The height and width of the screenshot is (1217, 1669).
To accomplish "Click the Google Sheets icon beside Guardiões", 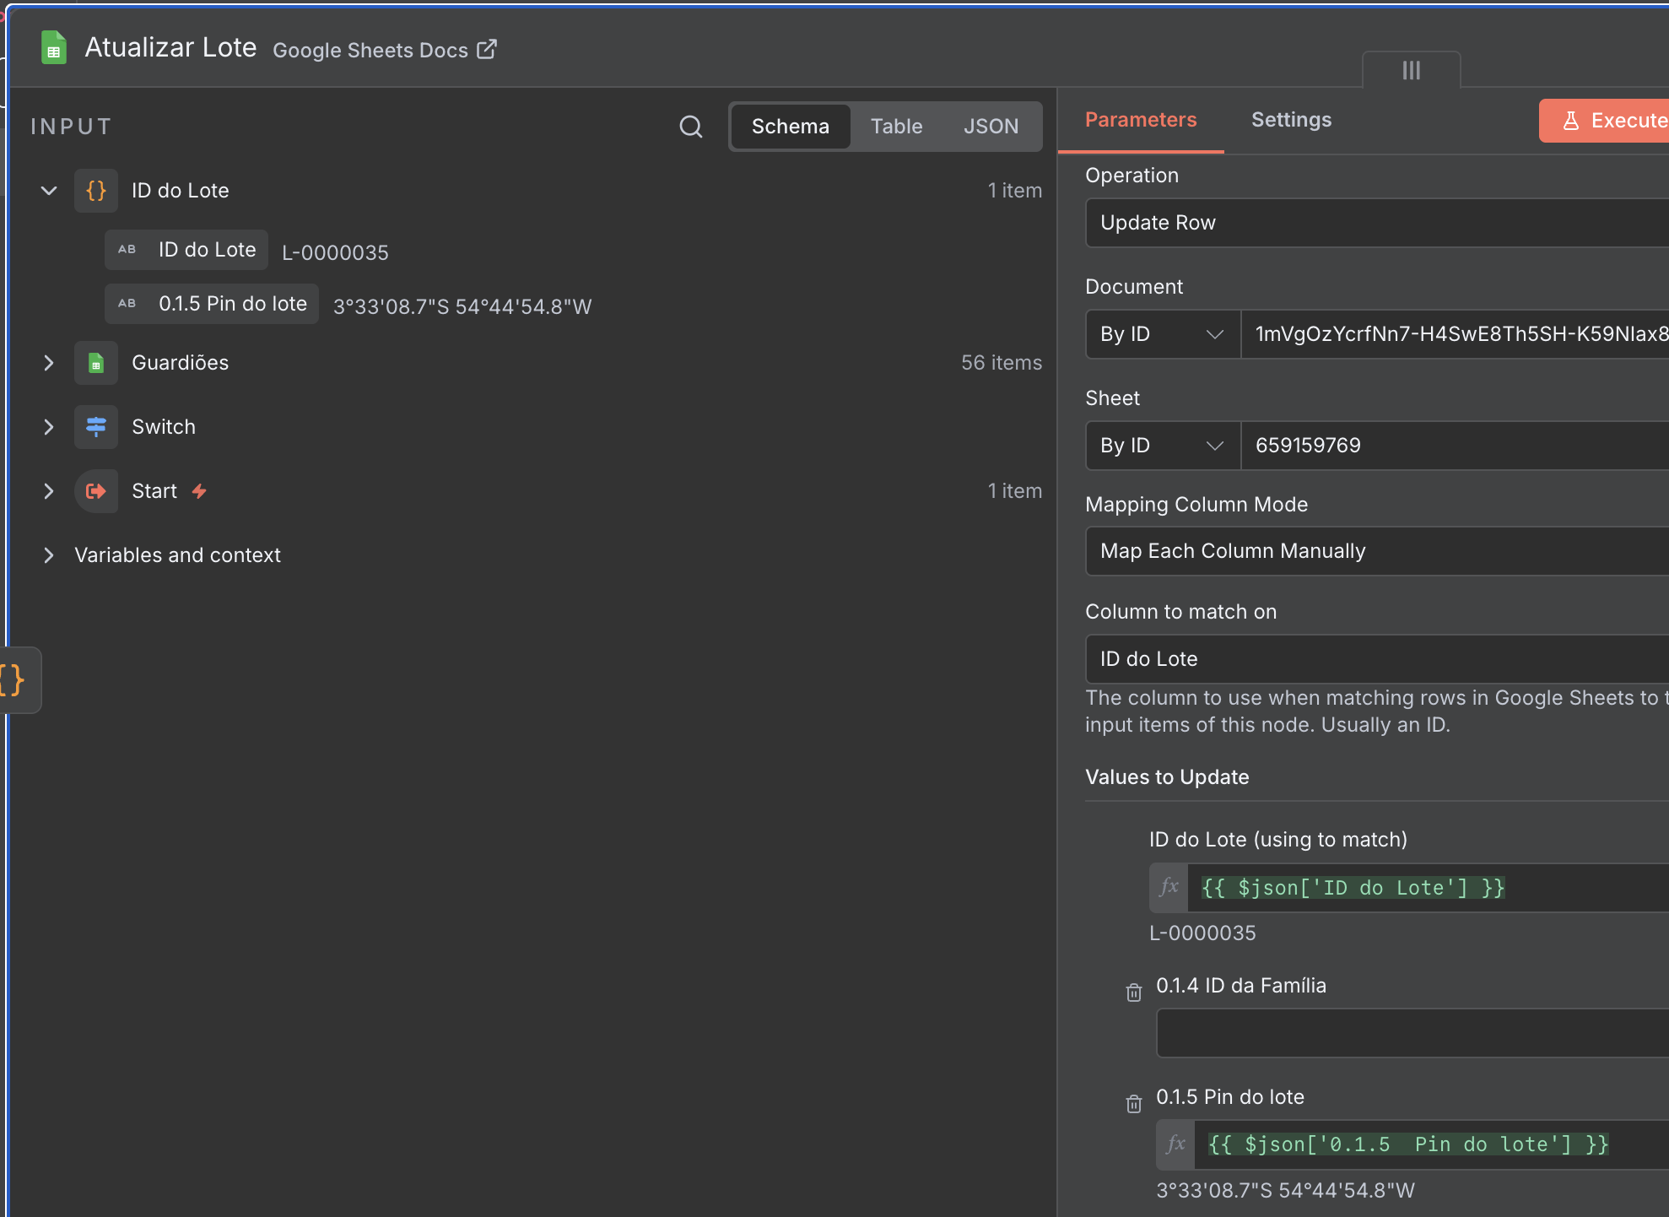I will tap(96, 364).
